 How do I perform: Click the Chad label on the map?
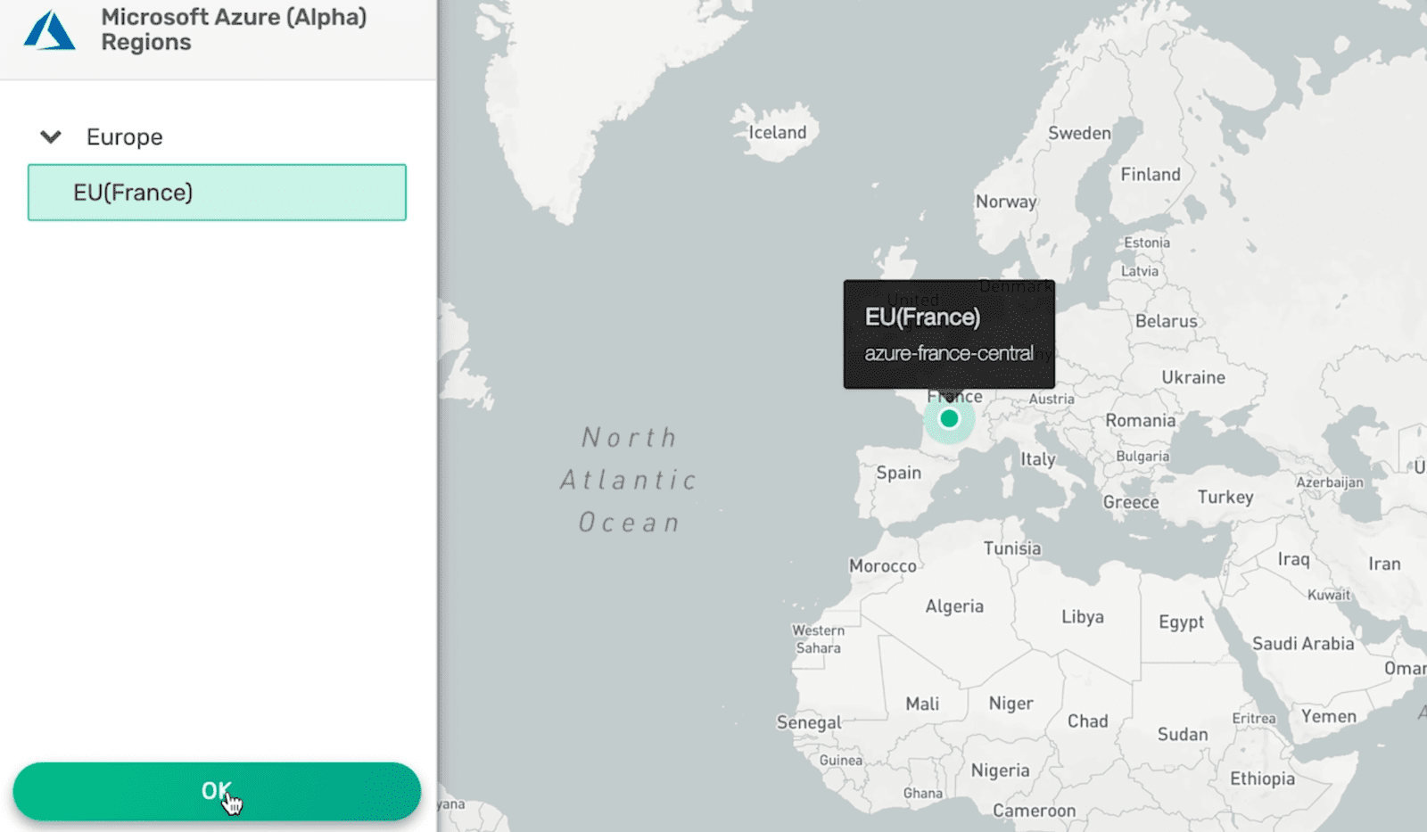pyautogui.click(x=1088, y=721)
